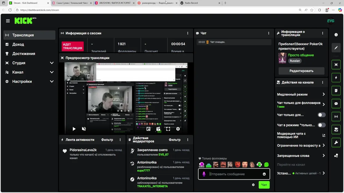This screenshot has height=193, width=344.
Task: Open the active goals arrow
Action: 324,173
